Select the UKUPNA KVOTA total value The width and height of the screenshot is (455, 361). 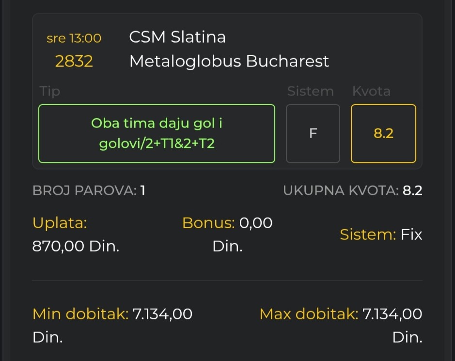(x=412, y=191)
